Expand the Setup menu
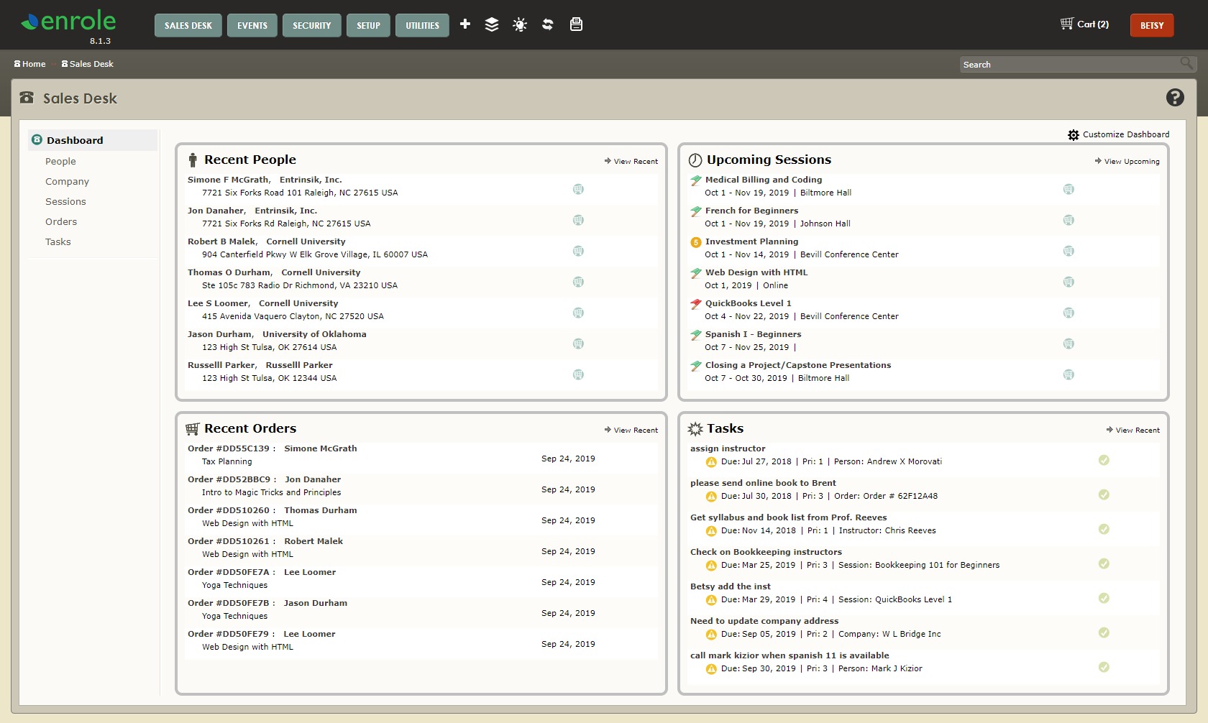Viewport: 1208px width, 723px height. 368,25
